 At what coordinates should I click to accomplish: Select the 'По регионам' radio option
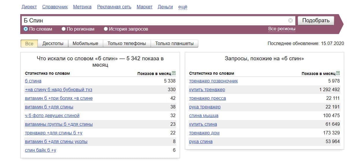[64, 29]
